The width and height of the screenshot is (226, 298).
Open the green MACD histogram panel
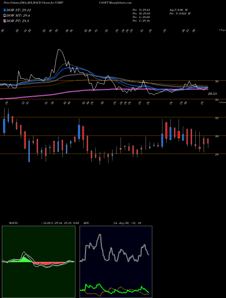coord(38,262)
